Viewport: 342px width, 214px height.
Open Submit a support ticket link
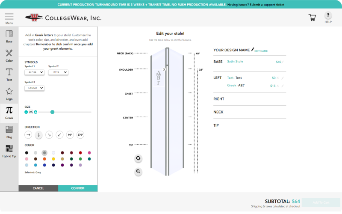(x=267, y=5)
